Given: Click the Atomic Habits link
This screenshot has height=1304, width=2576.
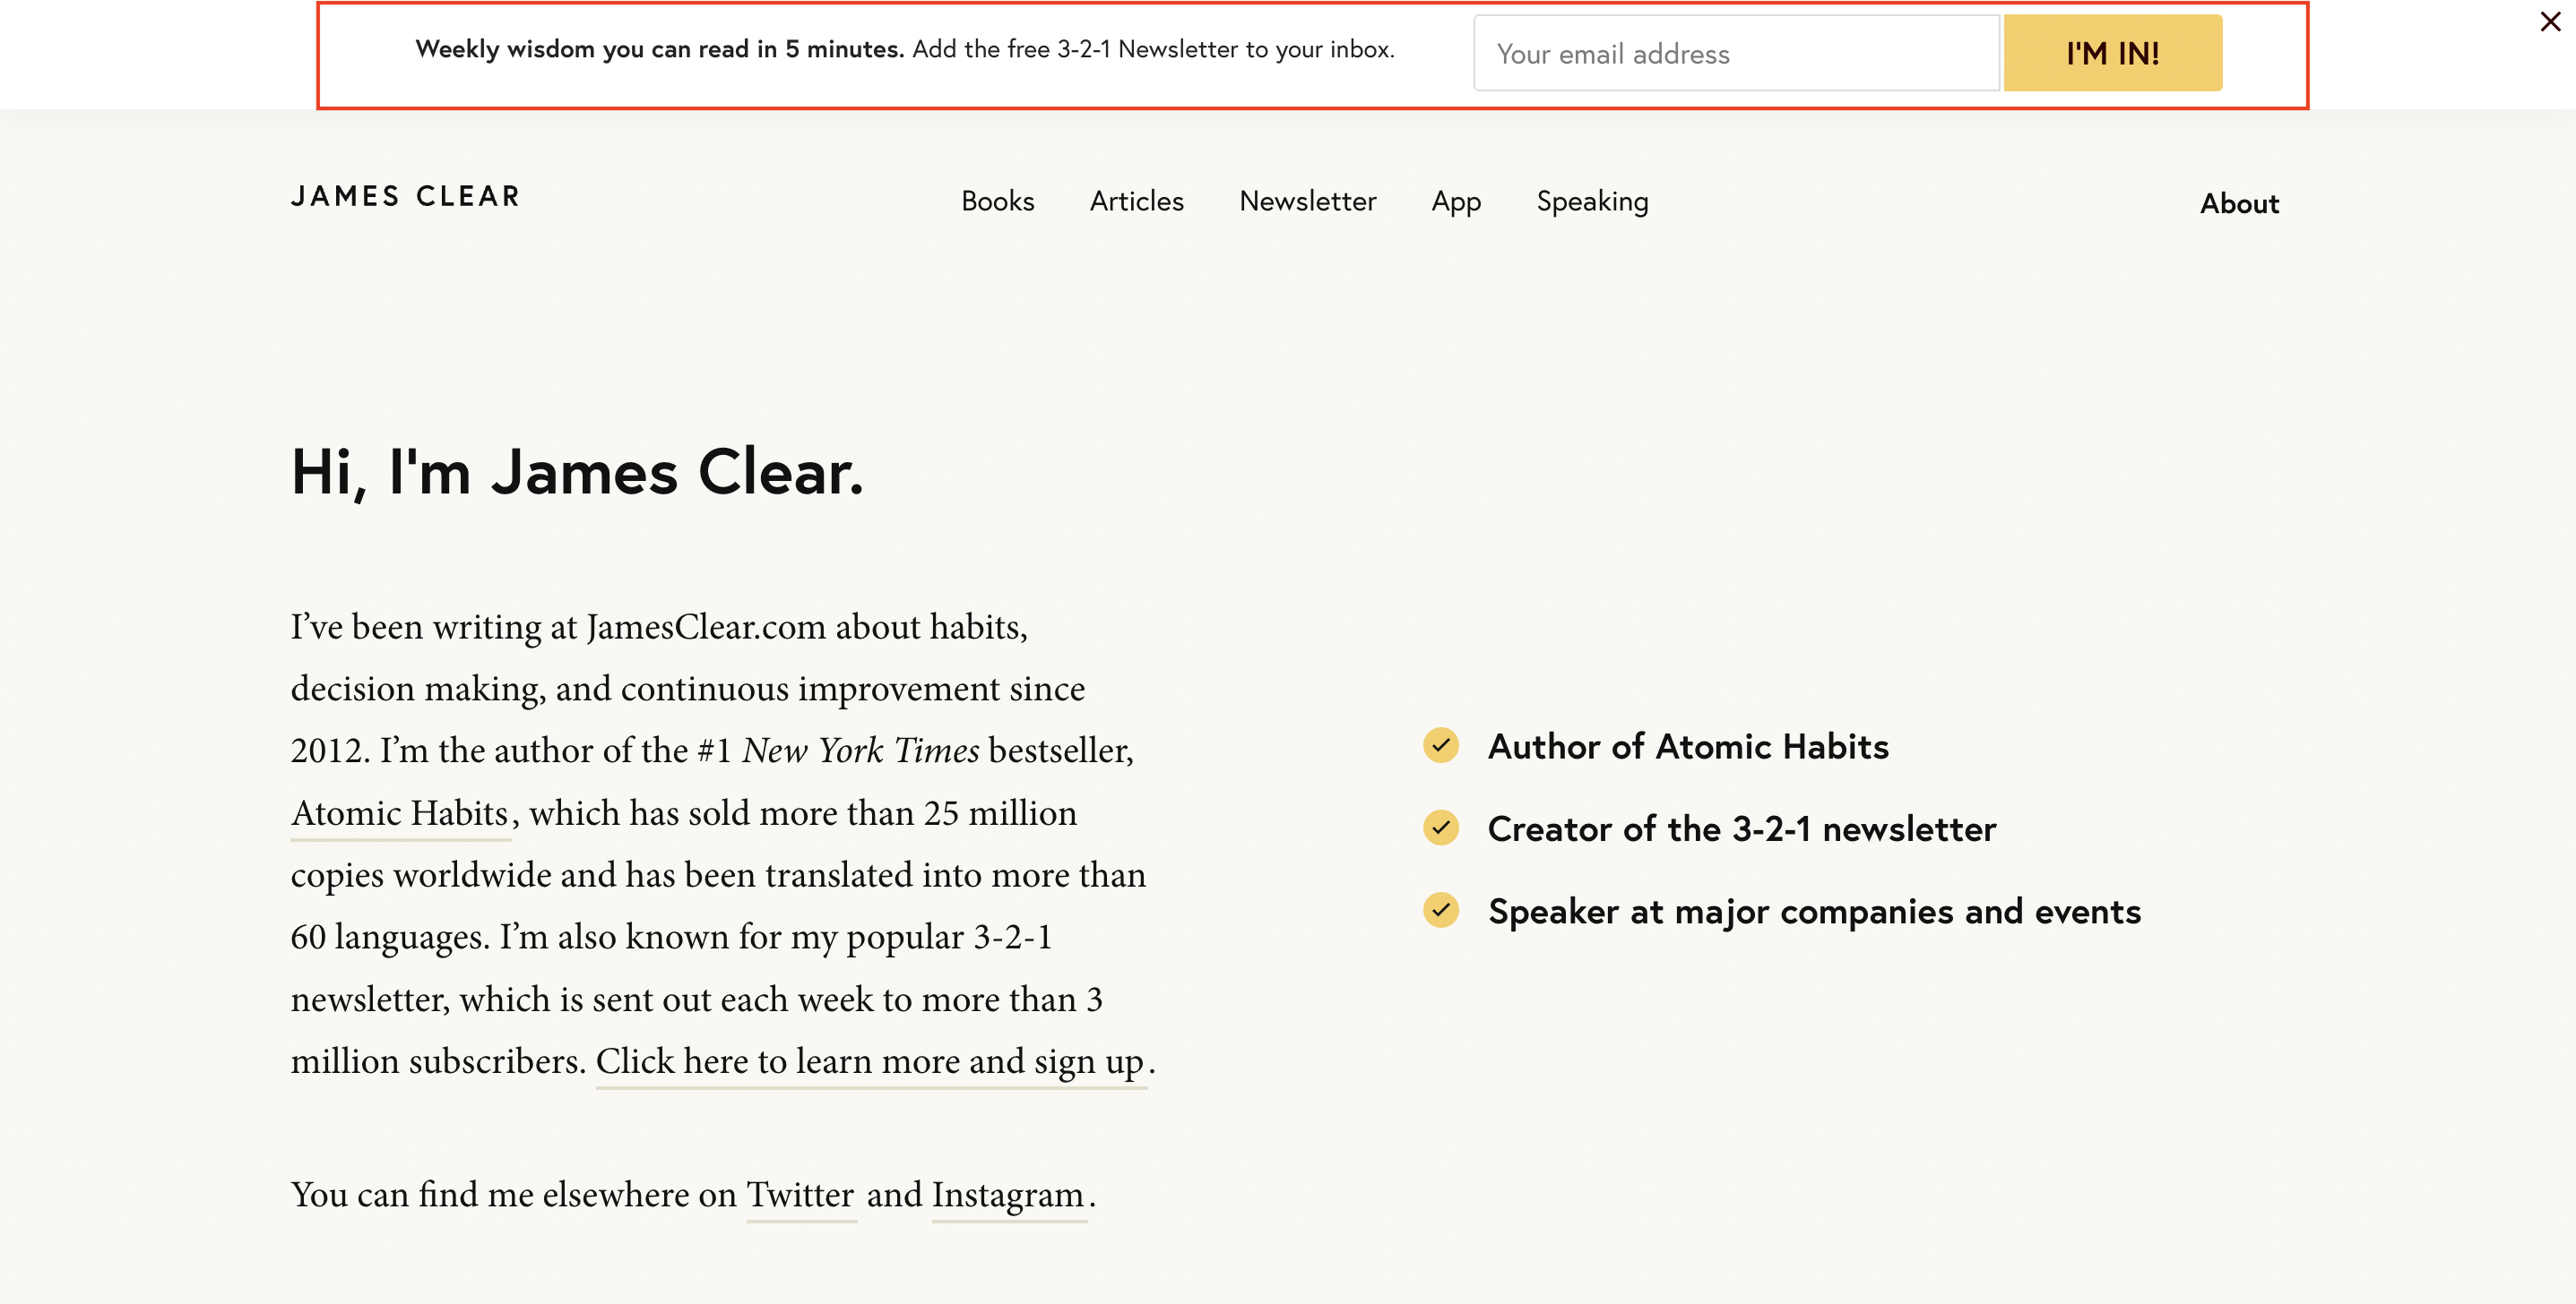Looking at the screenshot, I should coord(398,812).
